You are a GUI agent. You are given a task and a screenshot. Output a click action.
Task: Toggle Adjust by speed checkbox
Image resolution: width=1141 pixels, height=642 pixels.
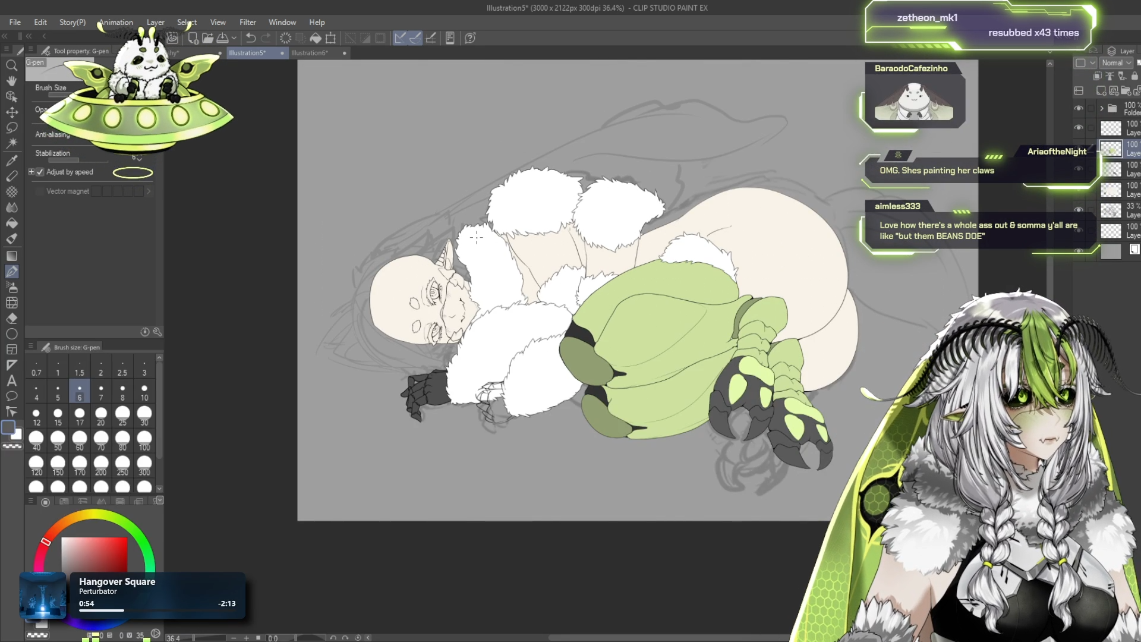(x=40, y=172)
